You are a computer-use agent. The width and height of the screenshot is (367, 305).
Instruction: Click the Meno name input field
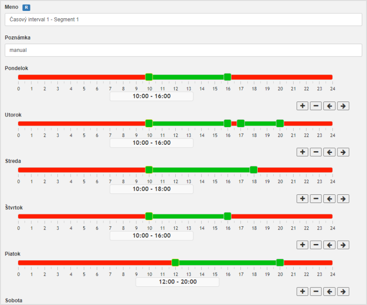point(183,20)
